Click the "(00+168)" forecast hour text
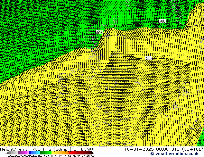Screen dimensions: 204x157 click(x=193, y=149)
